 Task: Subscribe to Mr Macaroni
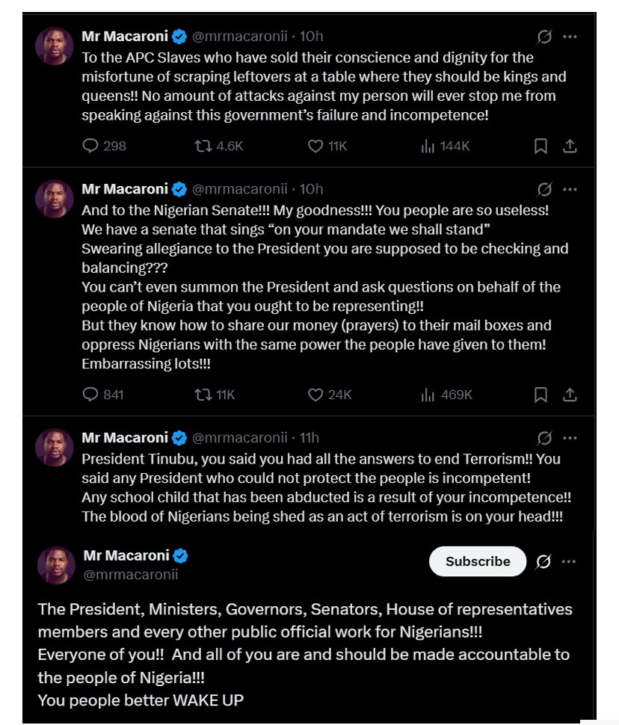click(478, 561)
